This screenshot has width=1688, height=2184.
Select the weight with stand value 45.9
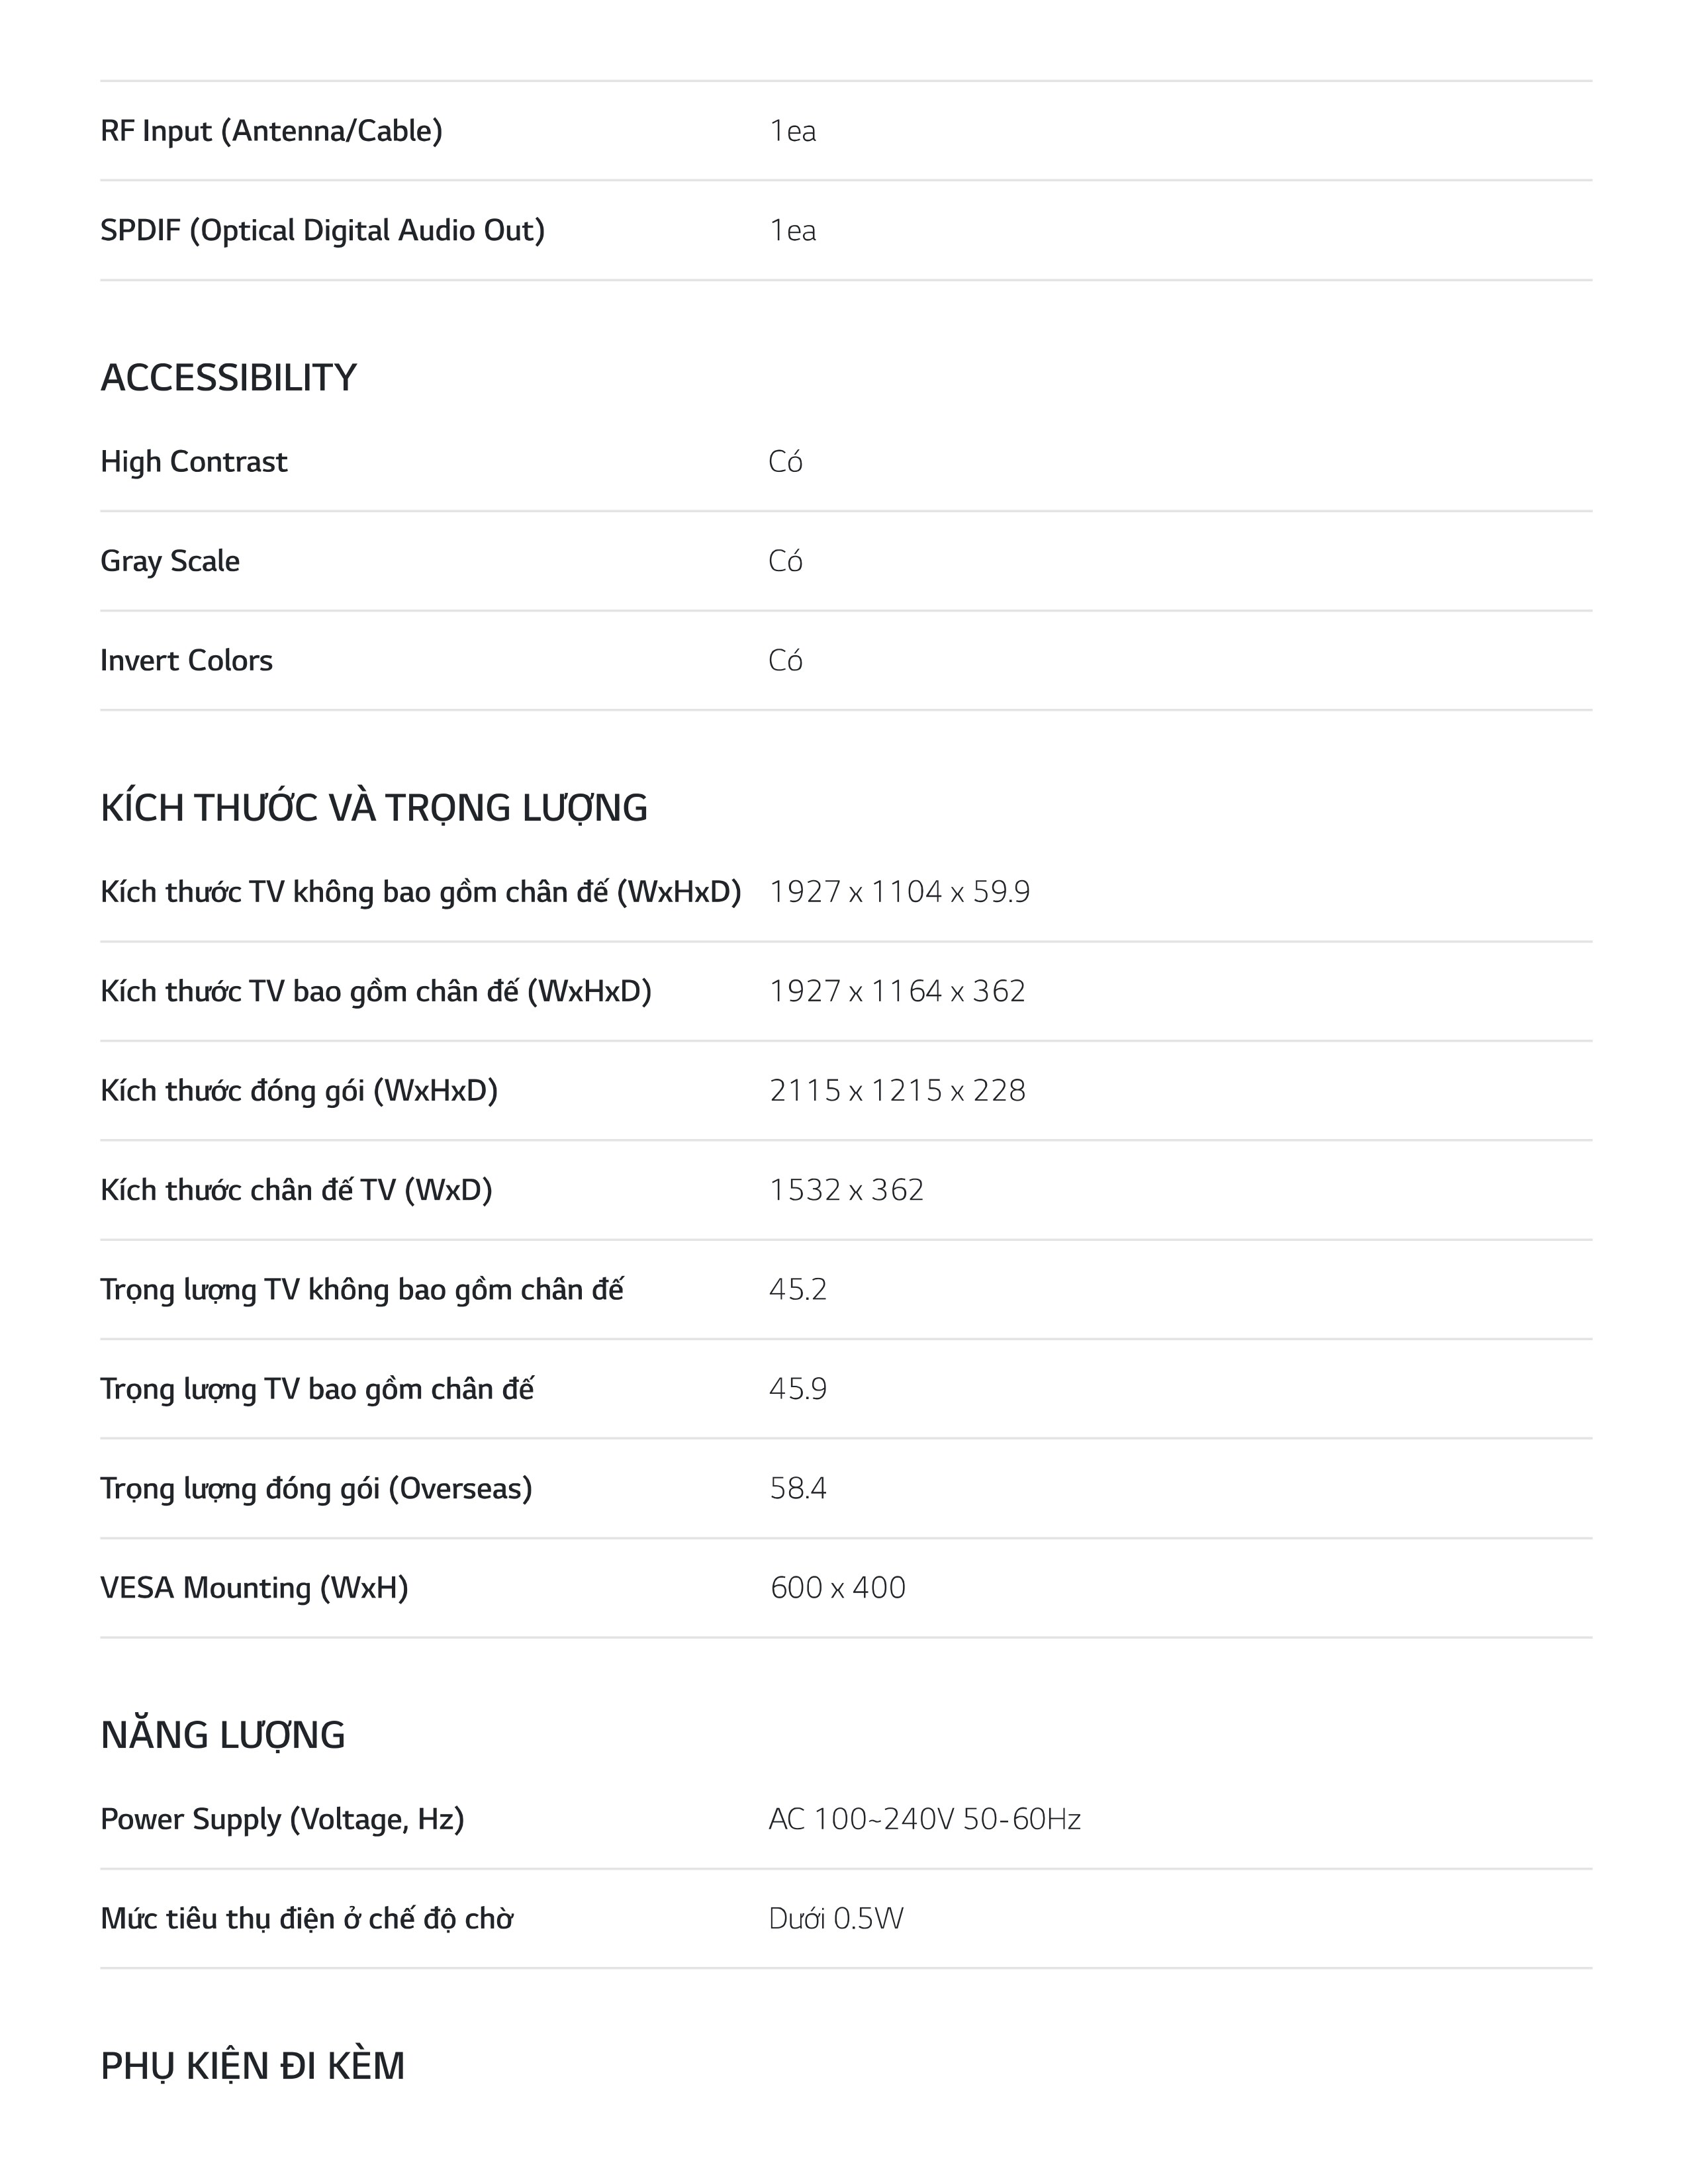coord(798,1389)
